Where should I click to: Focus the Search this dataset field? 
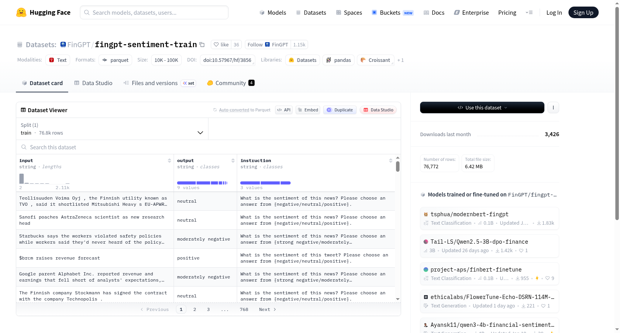click(x=208, y=147)
